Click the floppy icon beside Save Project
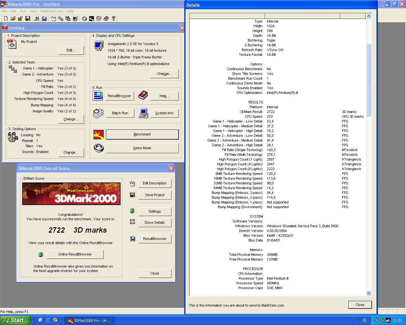This screenshot has height=325, width=406. (133, 195)
